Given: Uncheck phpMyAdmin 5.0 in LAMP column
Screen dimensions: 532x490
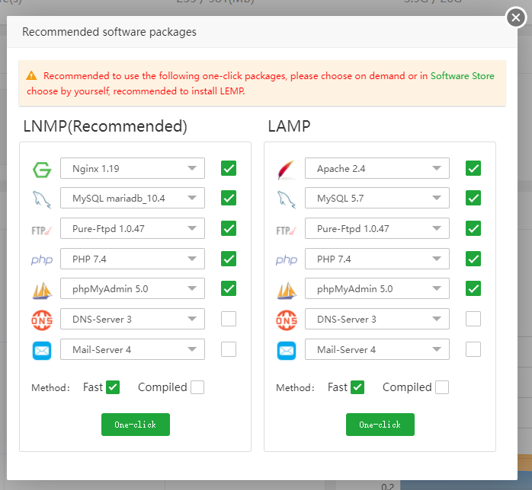Looking at the screenshot, I should pos(473,288).
